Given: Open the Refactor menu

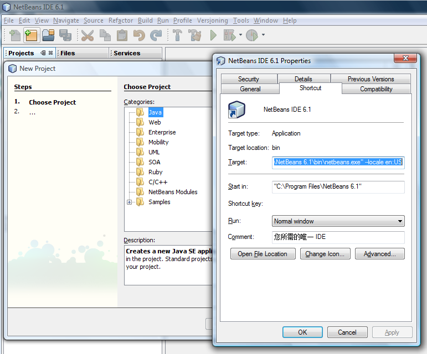Looking at the screenshot, I should tap(121, 20).
